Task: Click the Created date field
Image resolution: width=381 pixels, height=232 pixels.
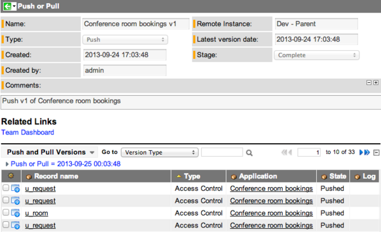Action: [124, 55]
